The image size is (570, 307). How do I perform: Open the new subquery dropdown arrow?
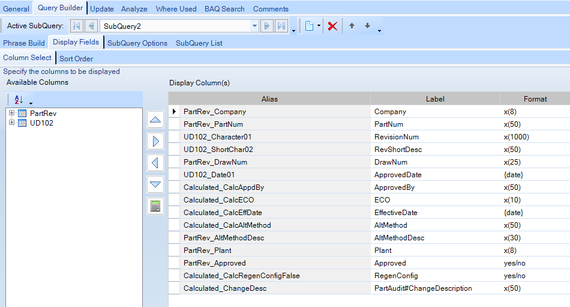pyautogui.click(x=319, y=26)
